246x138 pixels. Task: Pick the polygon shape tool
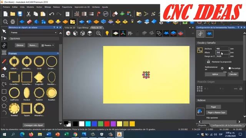(4, 106)
